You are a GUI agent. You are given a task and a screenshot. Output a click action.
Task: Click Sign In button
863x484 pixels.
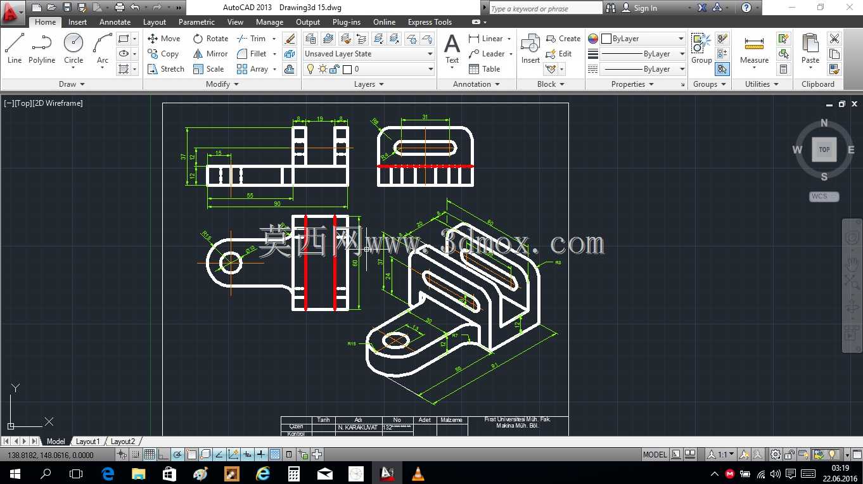pyautogui.click(x=639, y=8)
